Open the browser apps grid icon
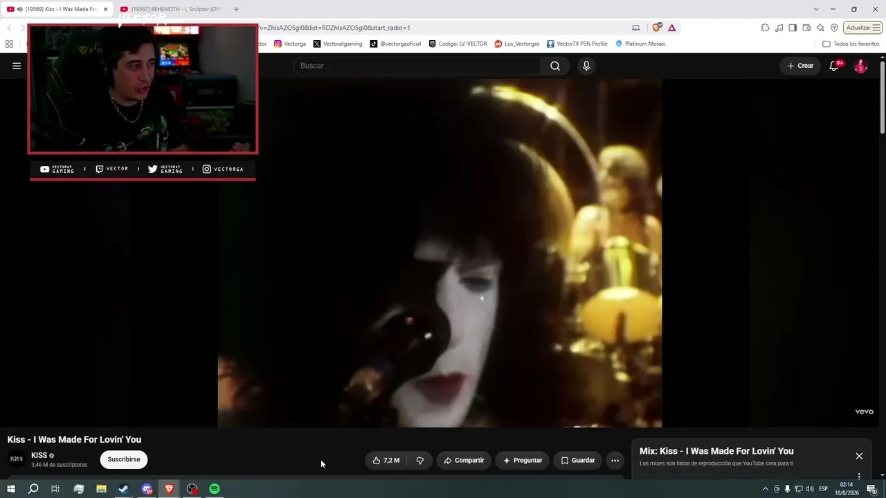The image size is (886, 498). tap(9, 44)
